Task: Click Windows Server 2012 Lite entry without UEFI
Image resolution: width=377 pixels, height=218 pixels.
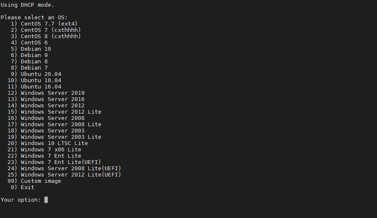Action: (61, 112)
